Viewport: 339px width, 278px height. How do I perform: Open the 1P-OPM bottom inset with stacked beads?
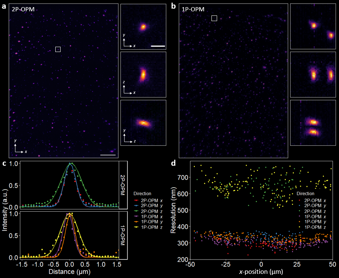[x=313, y=123]
